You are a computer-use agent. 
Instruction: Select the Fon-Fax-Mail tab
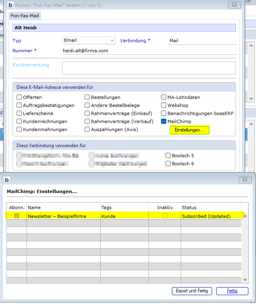pos(25,16)
